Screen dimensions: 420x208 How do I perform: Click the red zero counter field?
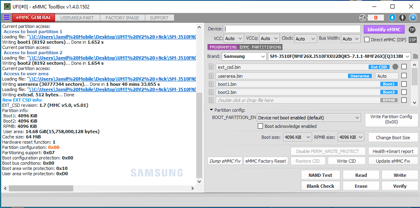click(375, 18)
